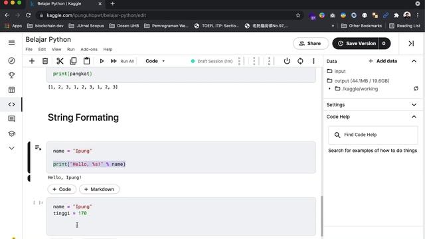Open the View menu
The image size is (425, 239).
coord(56,49)
